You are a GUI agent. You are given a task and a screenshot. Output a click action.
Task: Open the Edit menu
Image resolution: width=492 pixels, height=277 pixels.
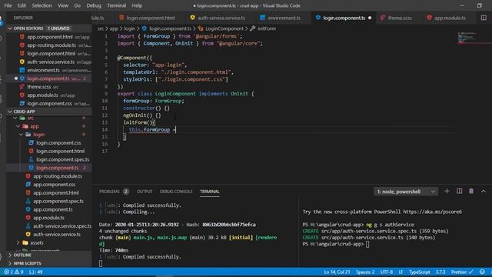point(22,5)
